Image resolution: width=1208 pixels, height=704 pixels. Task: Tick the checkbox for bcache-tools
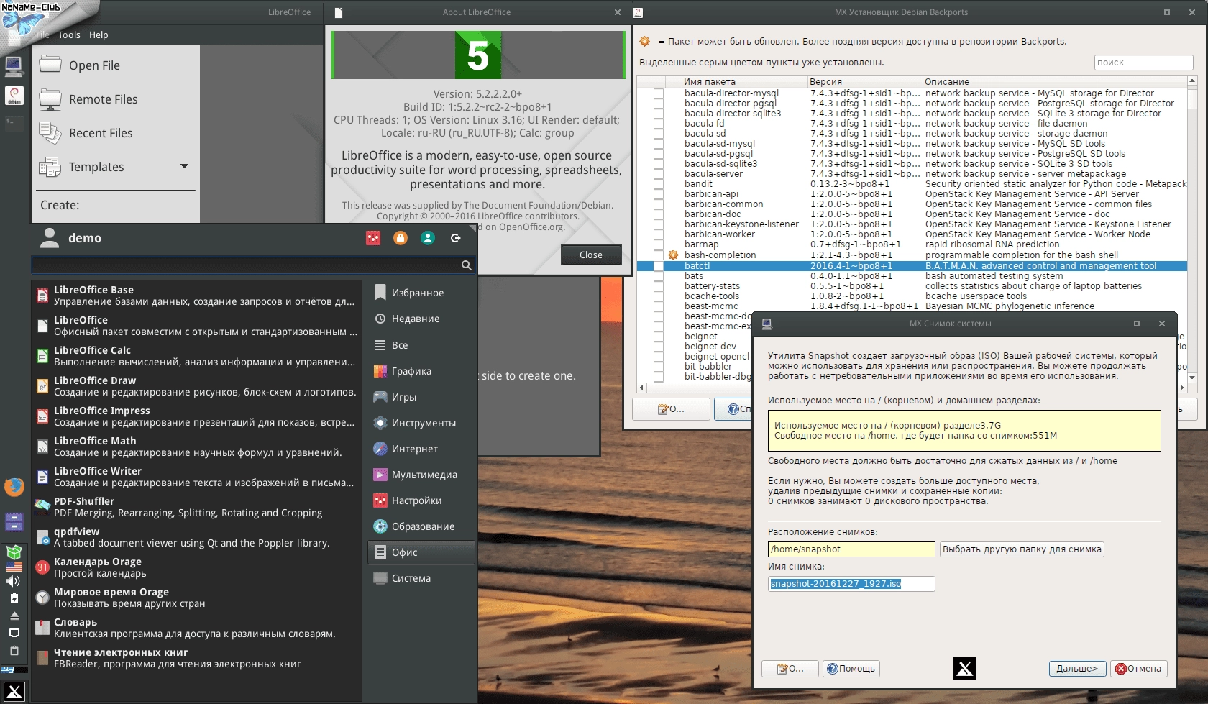[659, 296]
